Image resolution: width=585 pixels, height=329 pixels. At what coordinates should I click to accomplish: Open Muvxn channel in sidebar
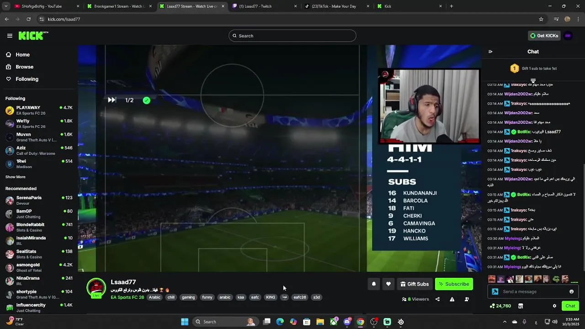pos(39,137)
